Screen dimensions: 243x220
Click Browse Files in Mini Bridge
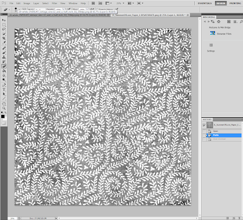[x=224, y=34]
